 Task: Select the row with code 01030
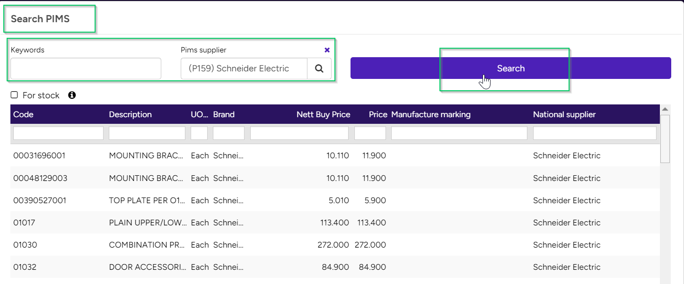pyautogui.click(x=335, y=245)
